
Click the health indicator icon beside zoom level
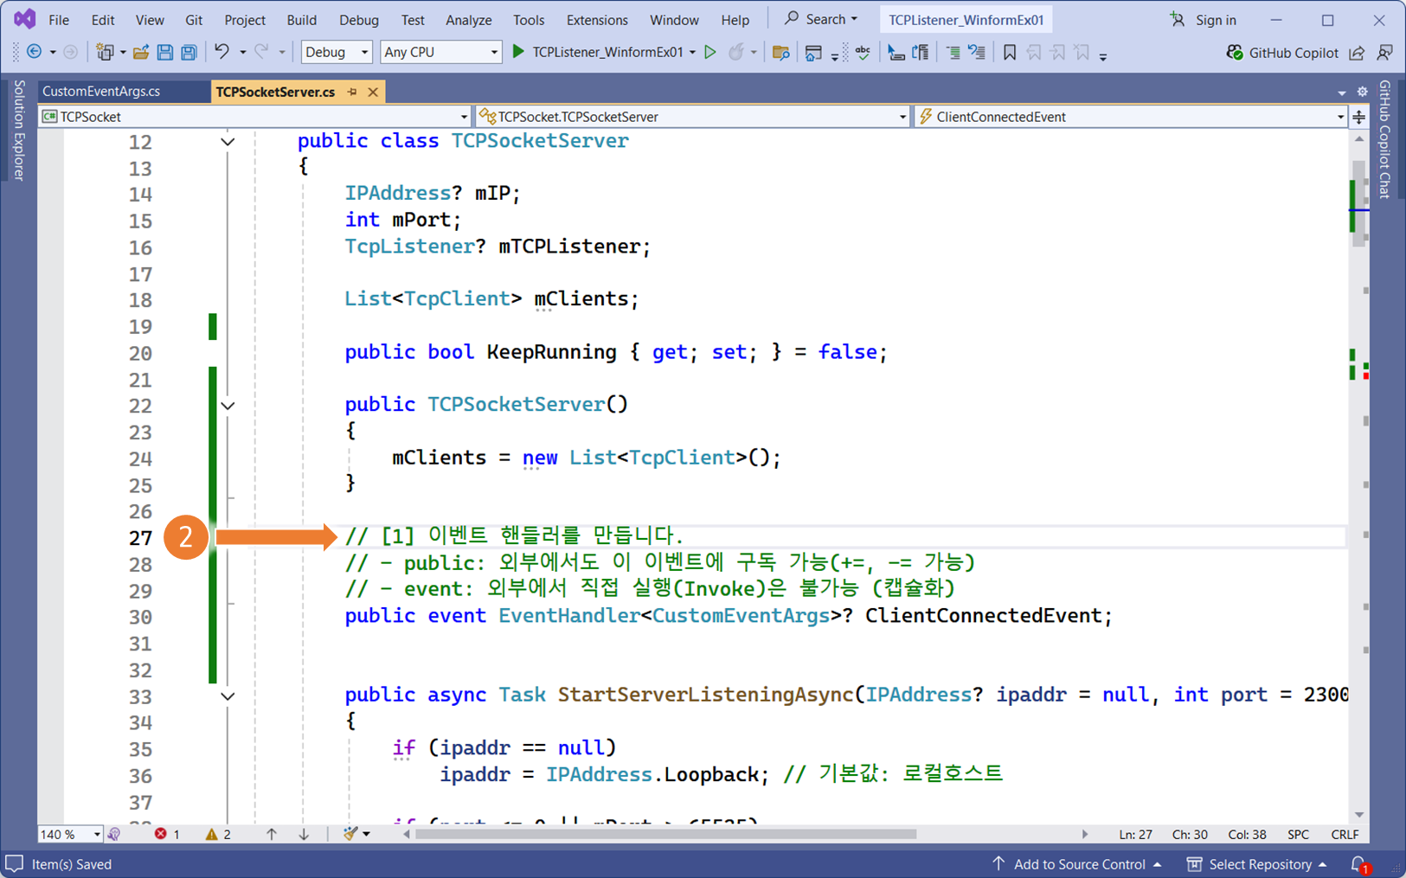(114, 834)
